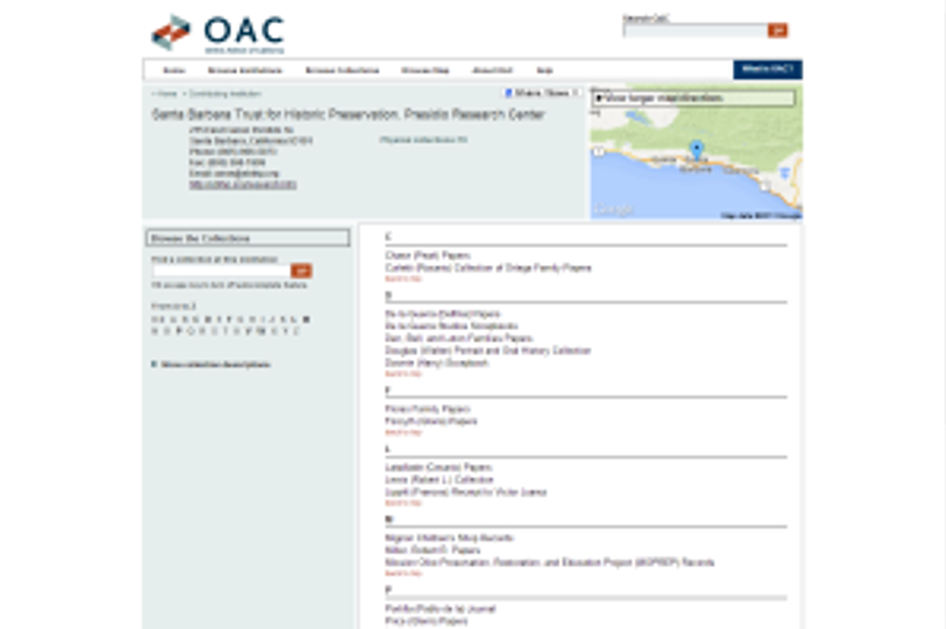Submit the Search OAC orange go button
Viewport: 946px width, 629px height.
tap(777, 30)
